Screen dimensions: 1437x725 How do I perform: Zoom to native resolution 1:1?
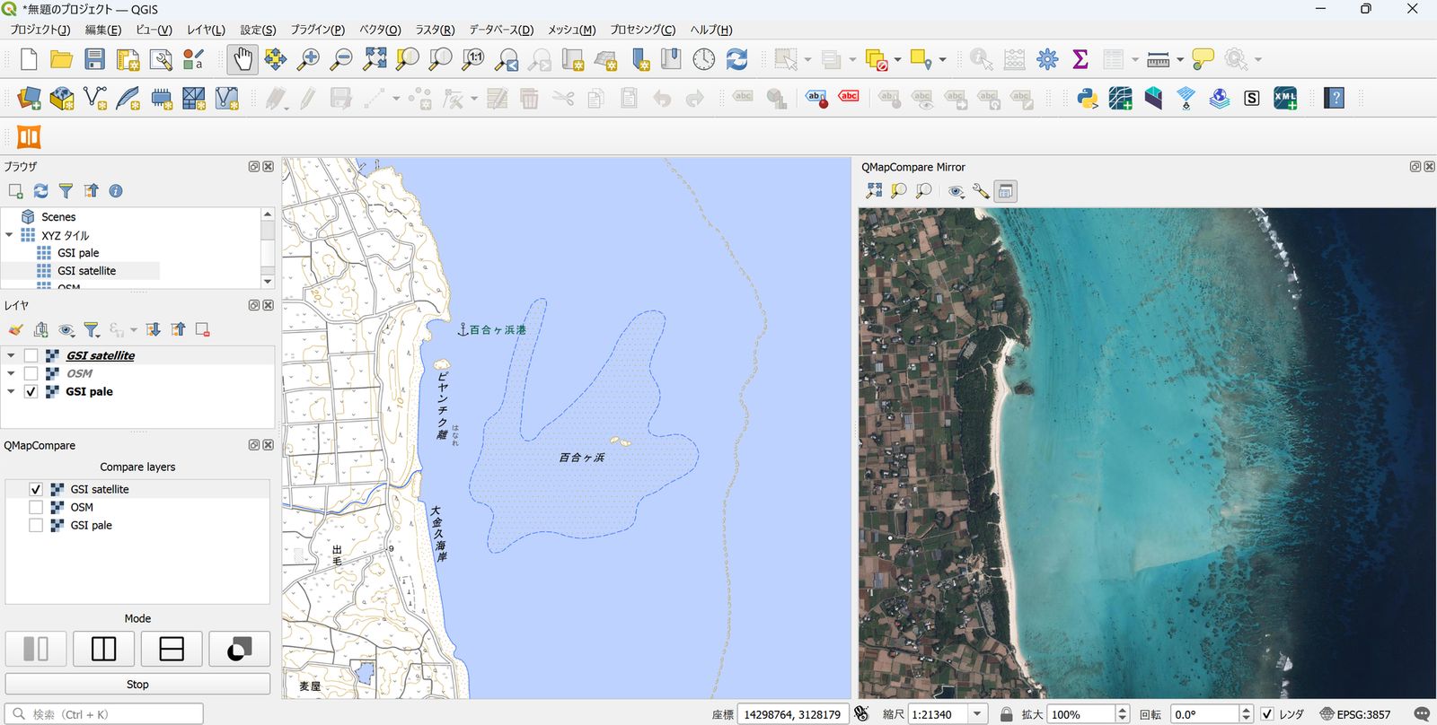(473, 59)
